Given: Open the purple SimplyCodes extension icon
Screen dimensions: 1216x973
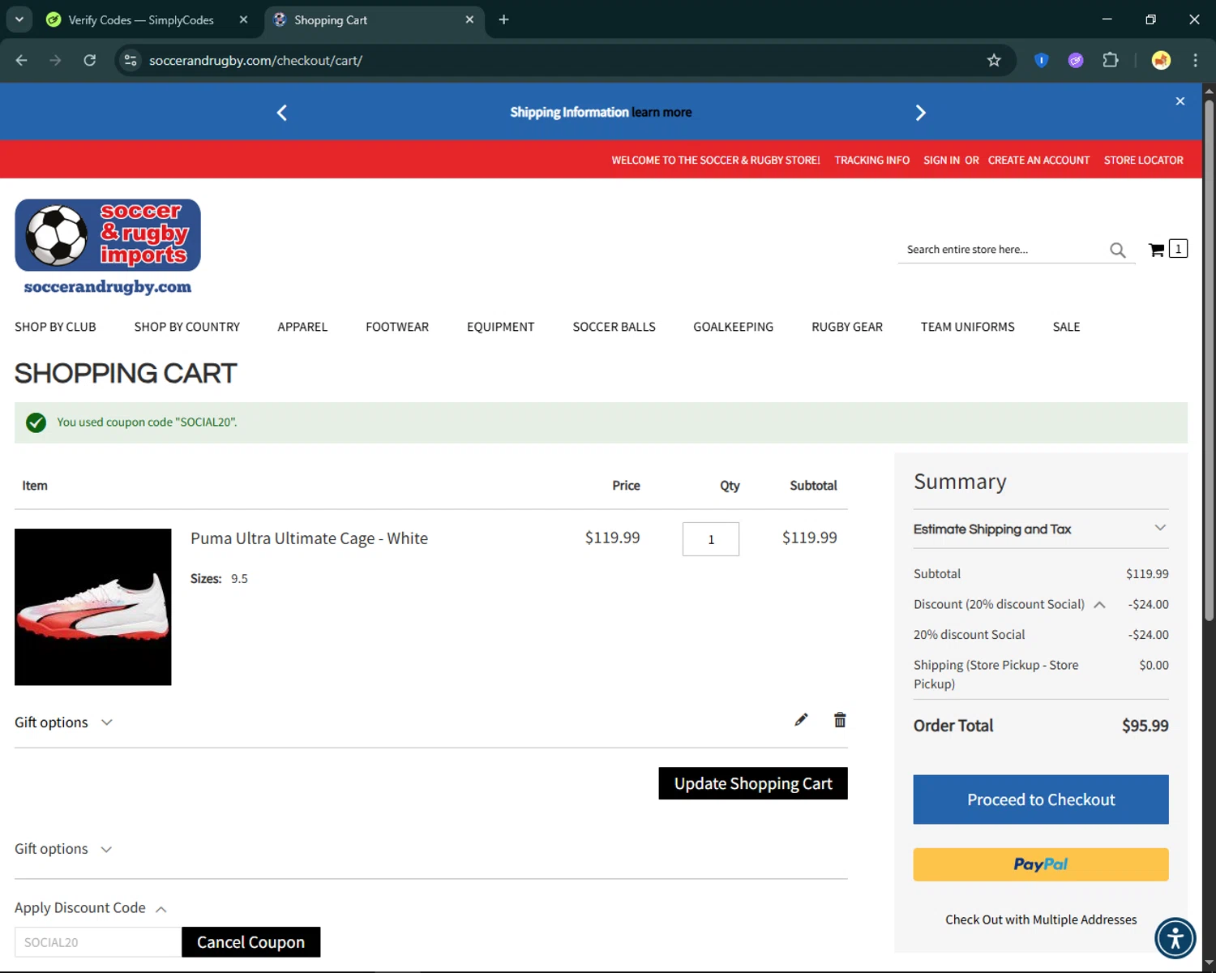Looking at the screenshot, I should point(1076,60).
